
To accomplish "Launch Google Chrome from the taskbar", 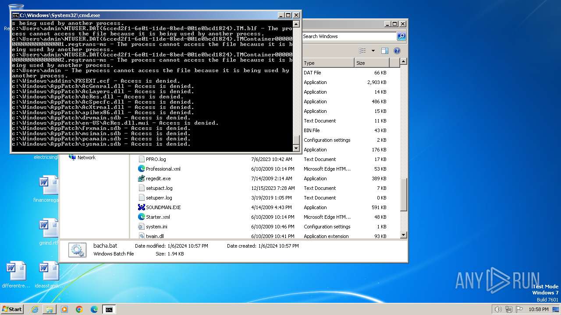I will coord(79,309).
